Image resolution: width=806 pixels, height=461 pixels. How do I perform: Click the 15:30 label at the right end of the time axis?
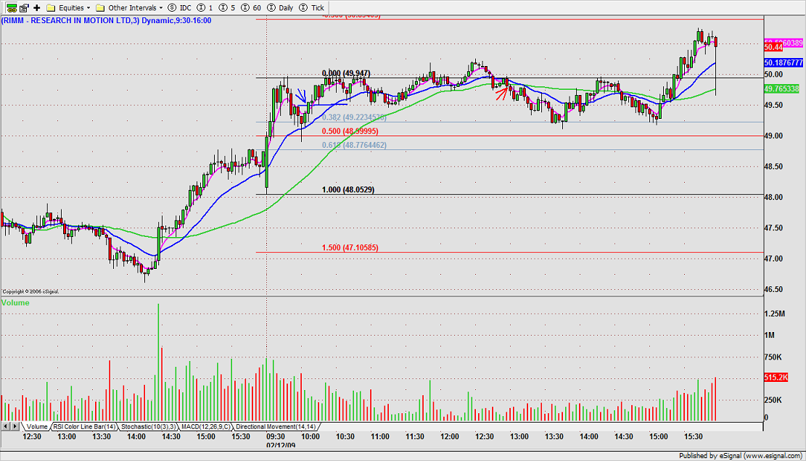click(693, 436)
